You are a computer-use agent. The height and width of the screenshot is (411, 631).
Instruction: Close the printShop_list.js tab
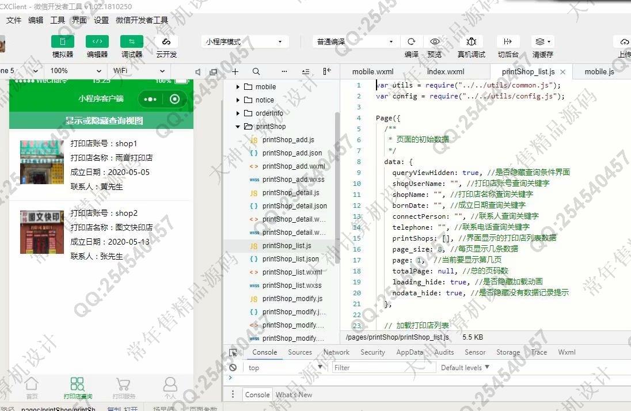click(x=562, y=72)
